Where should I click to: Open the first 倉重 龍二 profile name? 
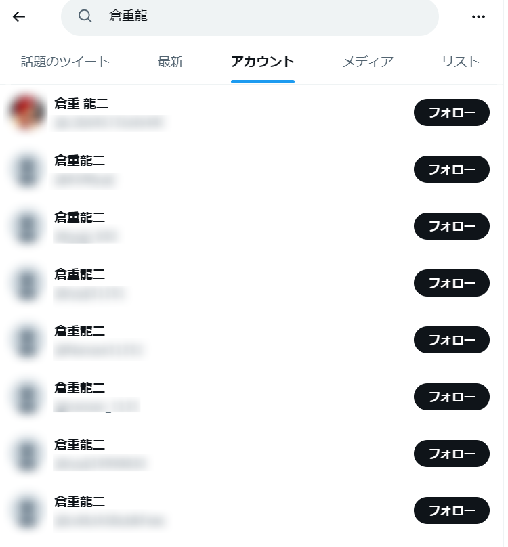[x=81, y=104]
